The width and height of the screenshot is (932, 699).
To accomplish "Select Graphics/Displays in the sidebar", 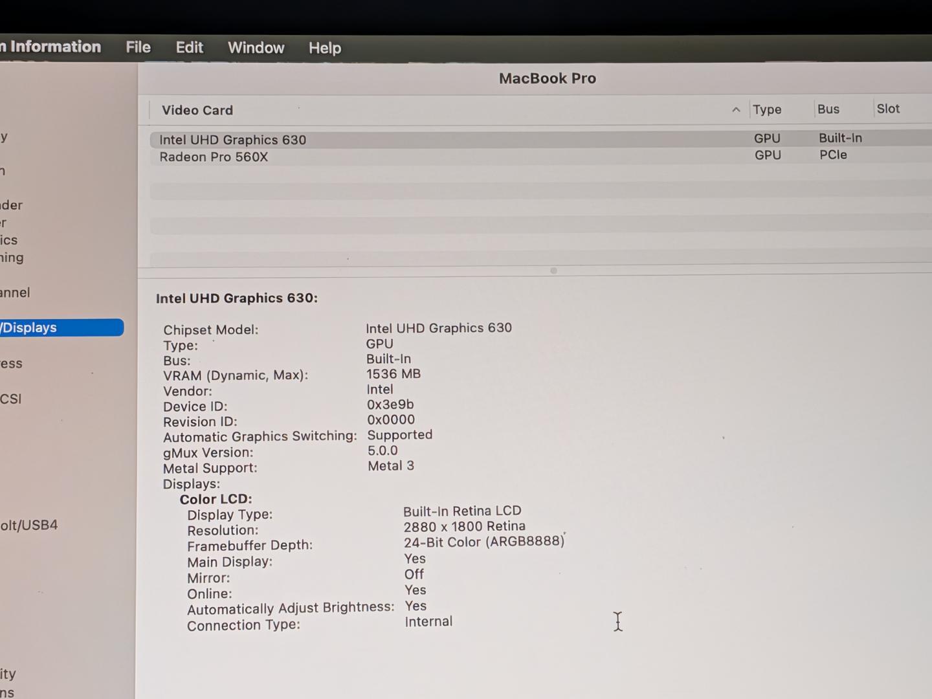I will [x=61, y=327].
